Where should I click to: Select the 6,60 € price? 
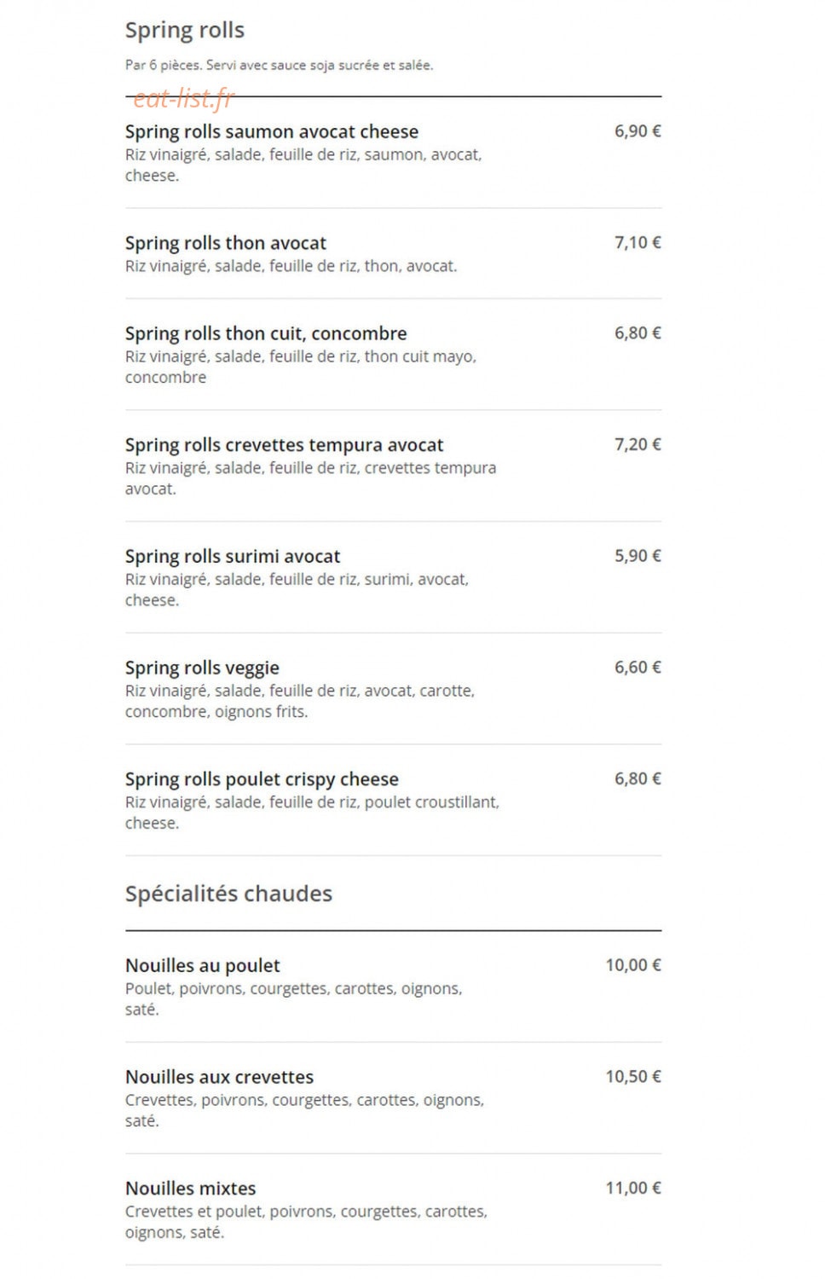pos(637,668)
